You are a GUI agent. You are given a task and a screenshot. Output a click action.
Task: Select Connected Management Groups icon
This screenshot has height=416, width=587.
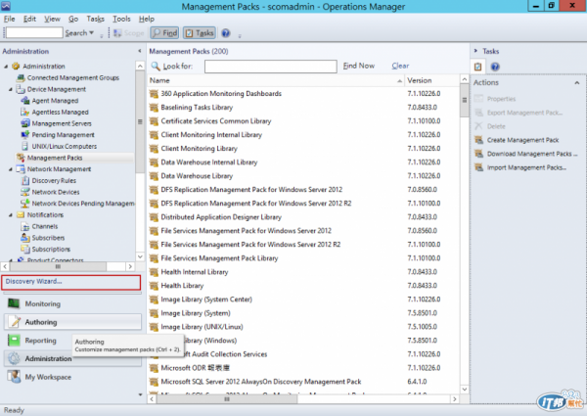tap(21, 78)
